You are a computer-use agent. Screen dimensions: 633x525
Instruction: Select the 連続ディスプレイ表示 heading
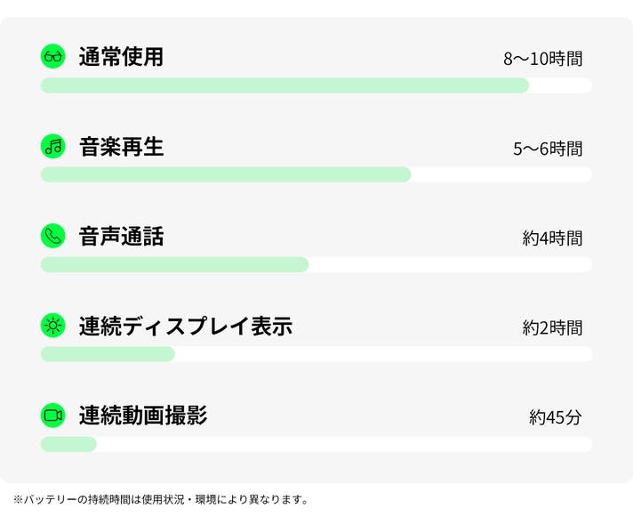coord(185,326)
